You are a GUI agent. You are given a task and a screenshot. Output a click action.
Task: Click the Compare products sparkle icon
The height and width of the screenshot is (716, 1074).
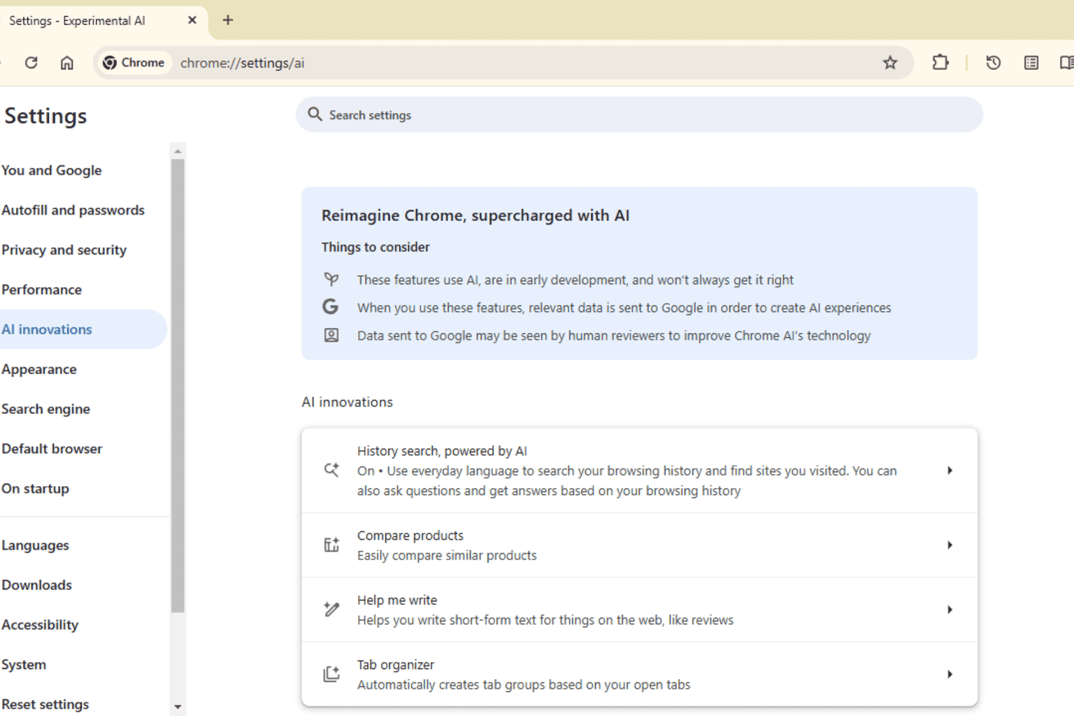pyautogui.click(x=331, y=545)
